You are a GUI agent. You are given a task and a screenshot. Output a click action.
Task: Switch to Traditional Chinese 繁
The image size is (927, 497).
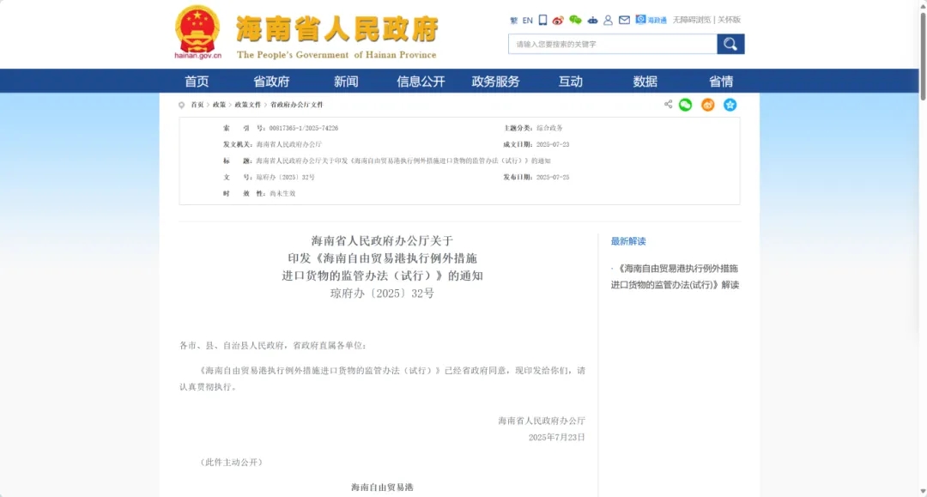point(514,20)
